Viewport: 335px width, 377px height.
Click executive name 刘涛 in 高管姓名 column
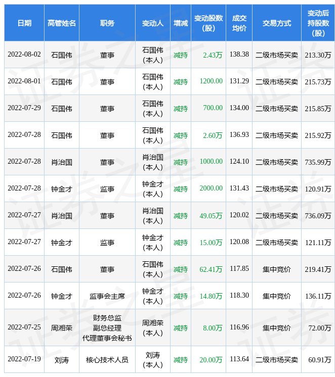pyautogui.click(x=62, y=360)
